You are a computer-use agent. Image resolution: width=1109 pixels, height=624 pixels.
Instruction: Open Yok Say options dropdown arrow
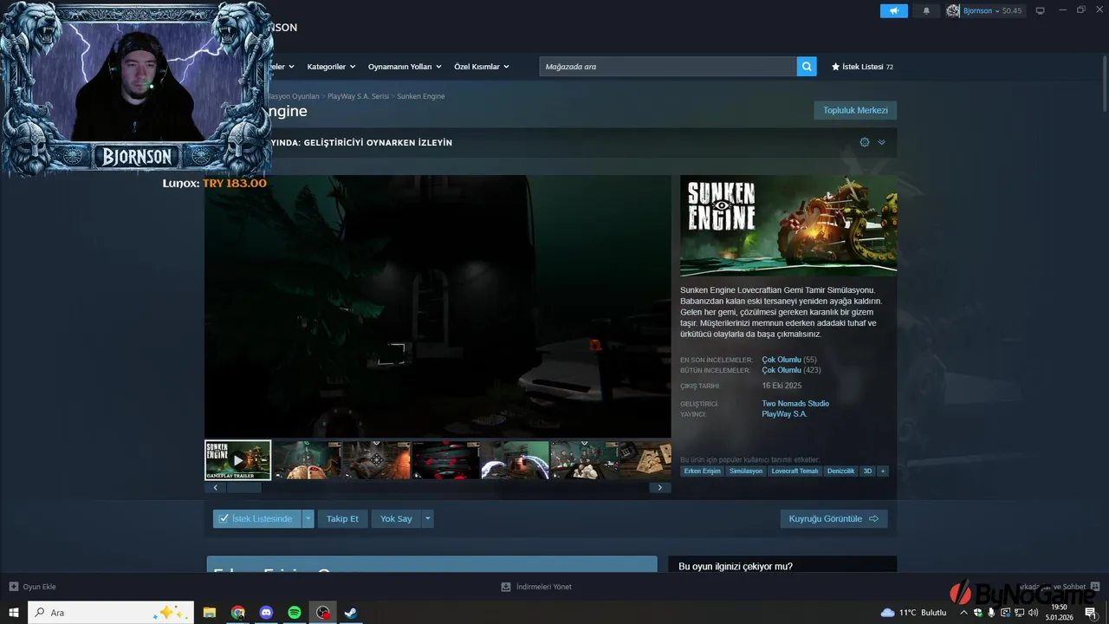(x=427, y=519)
